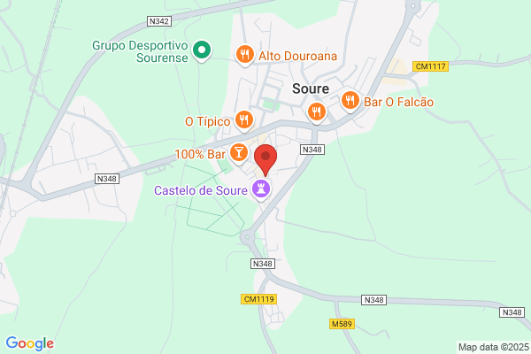Click the Grupo Desportivo Sourense green marker

tap(202, 50)
